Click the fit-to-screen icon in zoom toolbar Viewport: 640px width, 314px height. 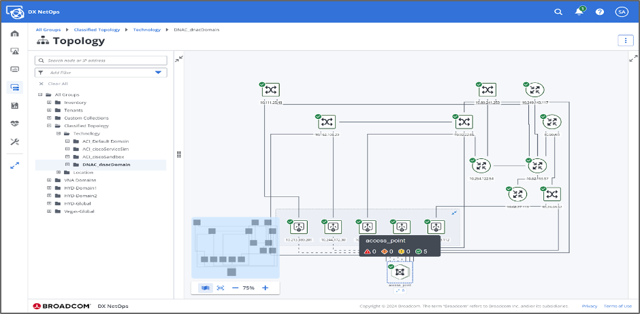click(x=221, y=288)
